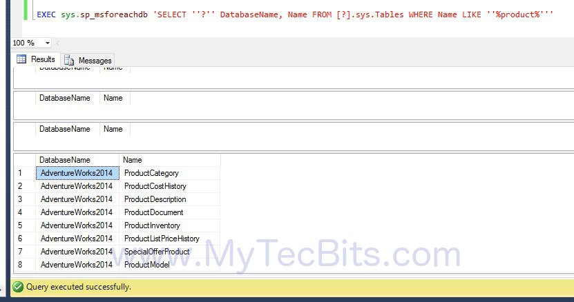The width and height of the screenshot is (574, 302).
Task: Click row number 4 header
Action: coord(25,213)
